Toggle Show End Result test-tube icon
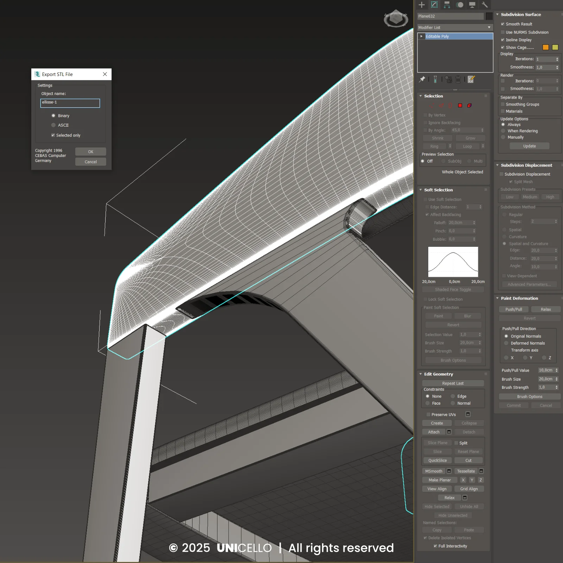The height and width of the screenshot is (563, 563). pyautogui.click(x=435, y=80)
